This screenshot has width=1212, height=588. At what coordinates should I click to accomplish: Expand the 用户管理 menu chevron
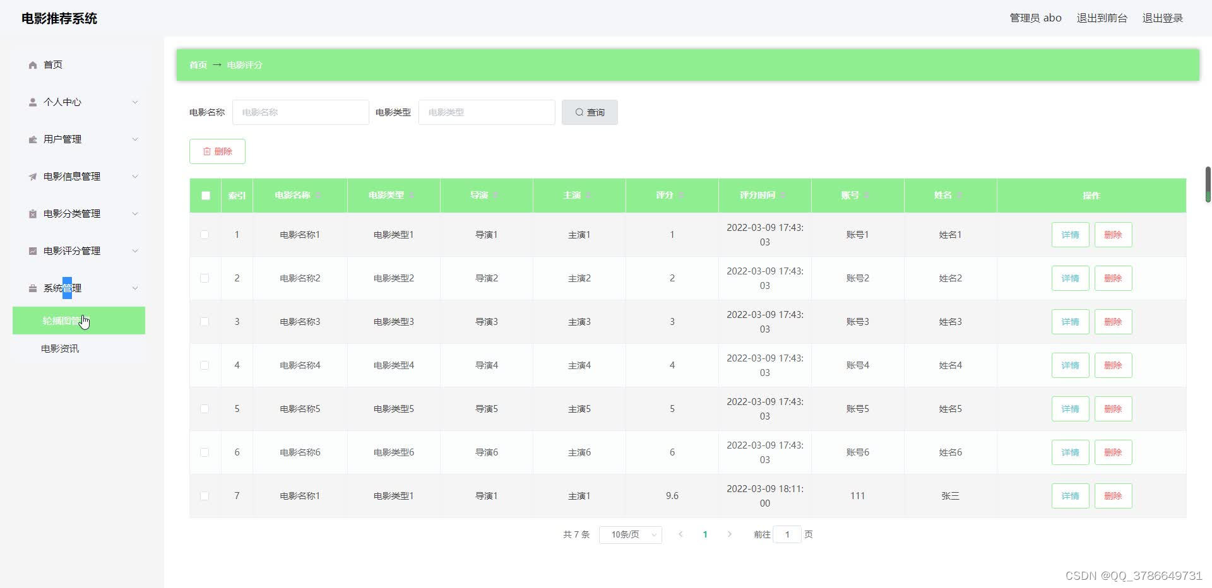point(135,139)
